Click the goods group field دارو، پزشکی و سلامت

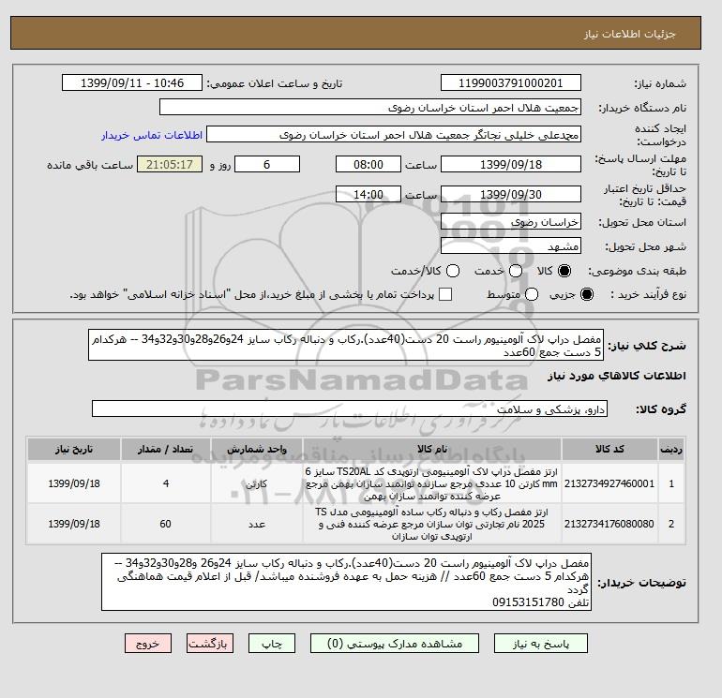350,408
